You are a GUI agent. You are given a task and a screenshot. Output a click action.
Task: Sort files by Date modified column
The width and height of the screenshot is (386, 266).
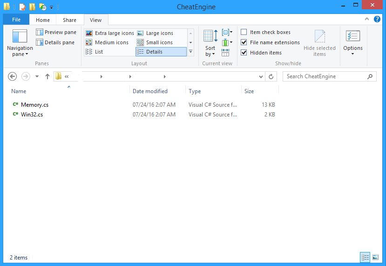click(x=150, y=91)
